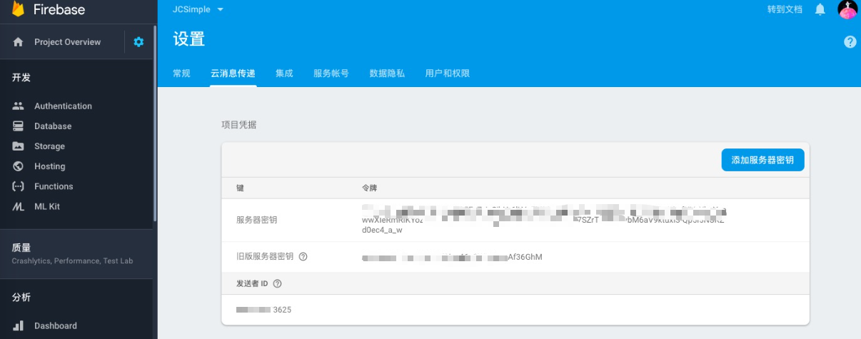861x339 pixels.
Task: Open the 数据隐私 tab
Action: tap(387, 74)
